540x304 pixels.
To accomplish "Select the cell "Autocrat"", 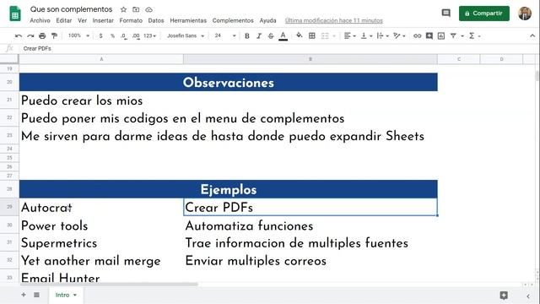I will coord(101,207).
